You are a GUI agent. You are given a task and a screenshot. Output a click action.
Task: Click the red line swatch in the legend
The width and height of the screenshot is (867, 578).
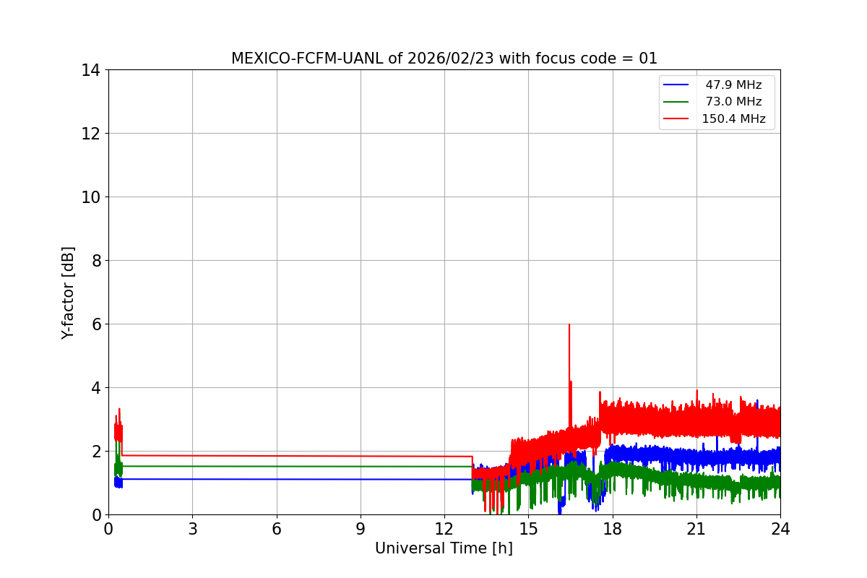[677, 119]
